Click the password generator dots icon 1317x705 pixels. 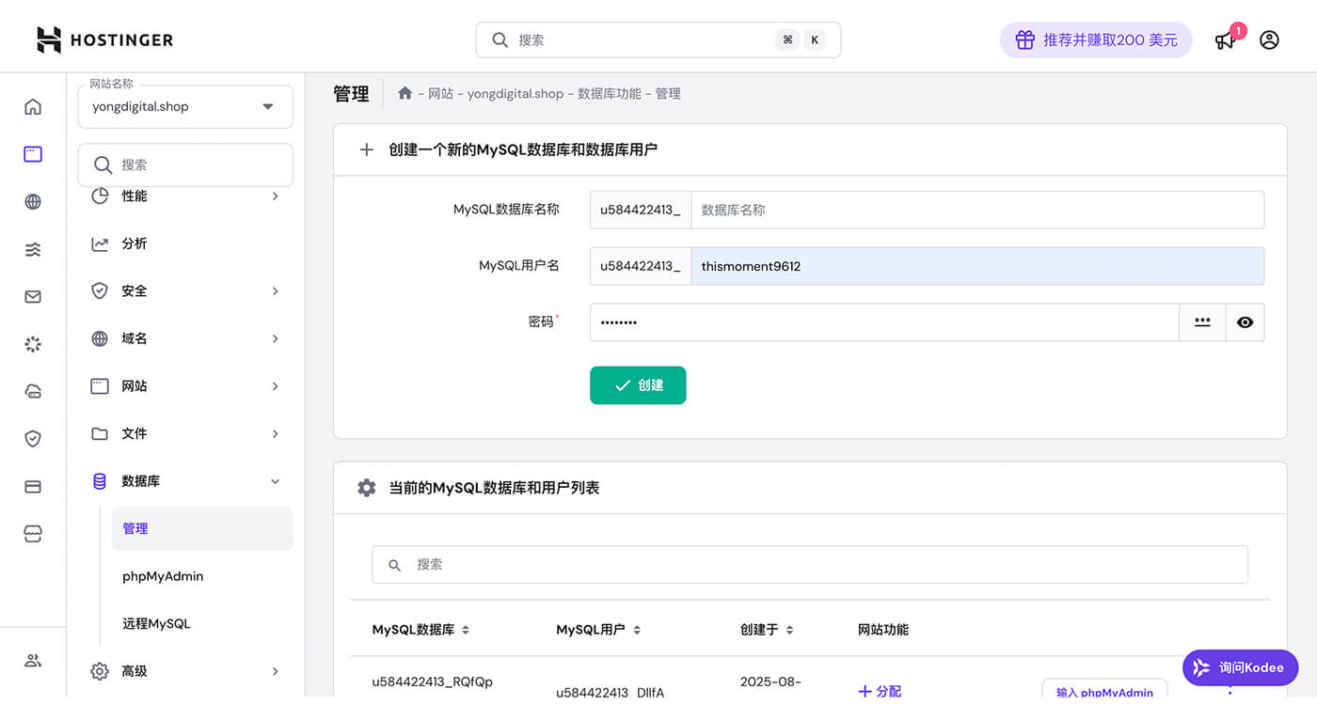[x=1202, y=321]
